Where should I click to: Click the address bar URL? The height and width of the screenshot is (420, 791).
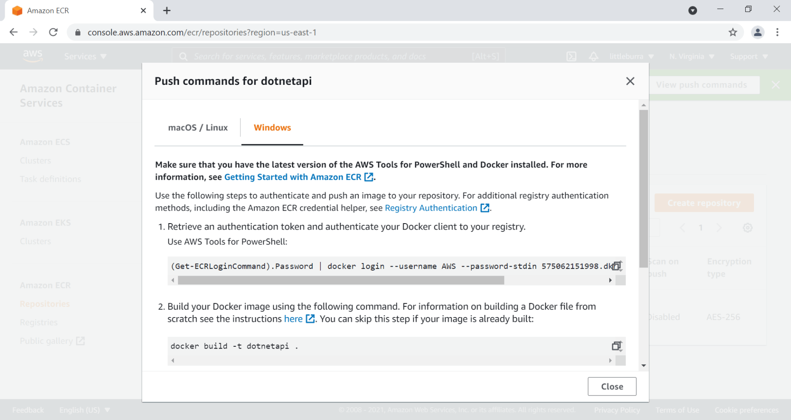pyautogui.click(x=202, y=32)
